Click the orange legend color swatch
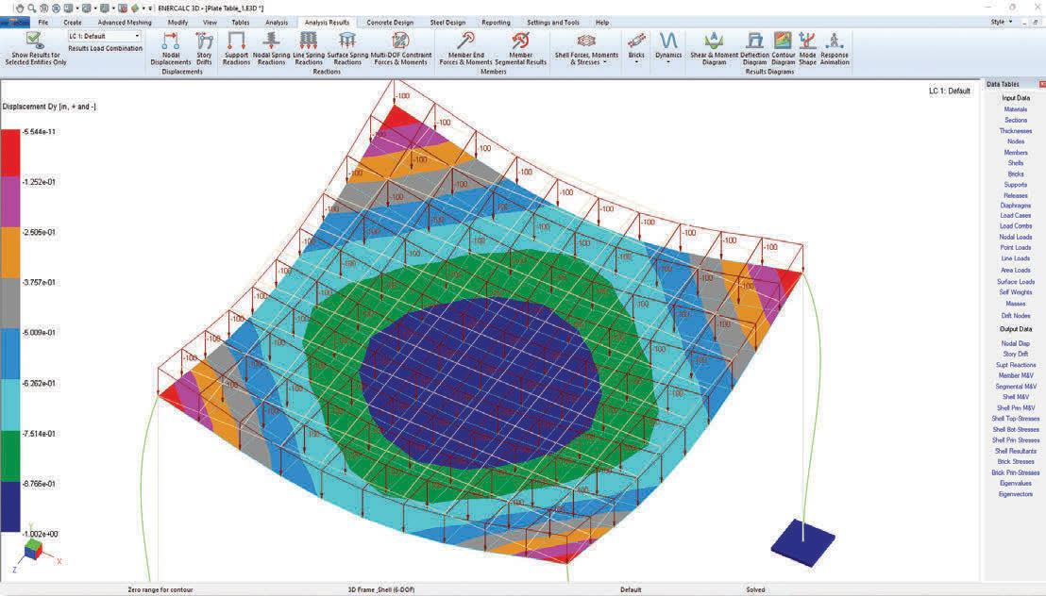Viewport: 1046px width, 596px height. 10,253
